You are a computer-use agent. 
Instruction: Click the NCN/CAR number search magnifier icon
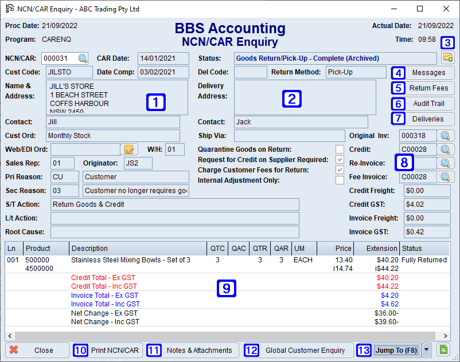83,58
